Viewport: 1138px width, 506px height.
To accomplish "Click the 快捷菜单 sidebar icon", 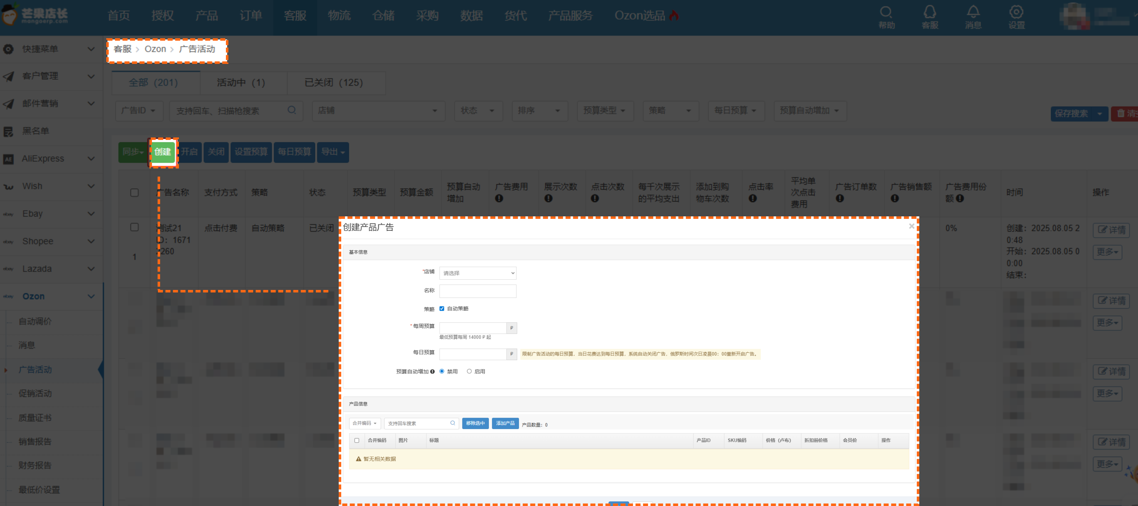I will [8, 49].
